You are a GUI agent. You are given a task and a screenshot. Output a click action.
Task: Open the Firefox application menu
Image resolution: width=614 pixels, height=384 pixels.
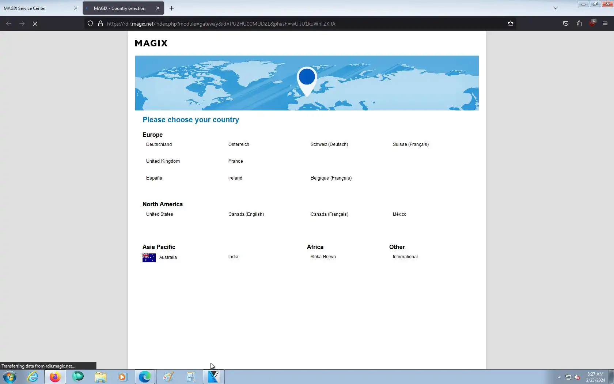coord(605,24)
